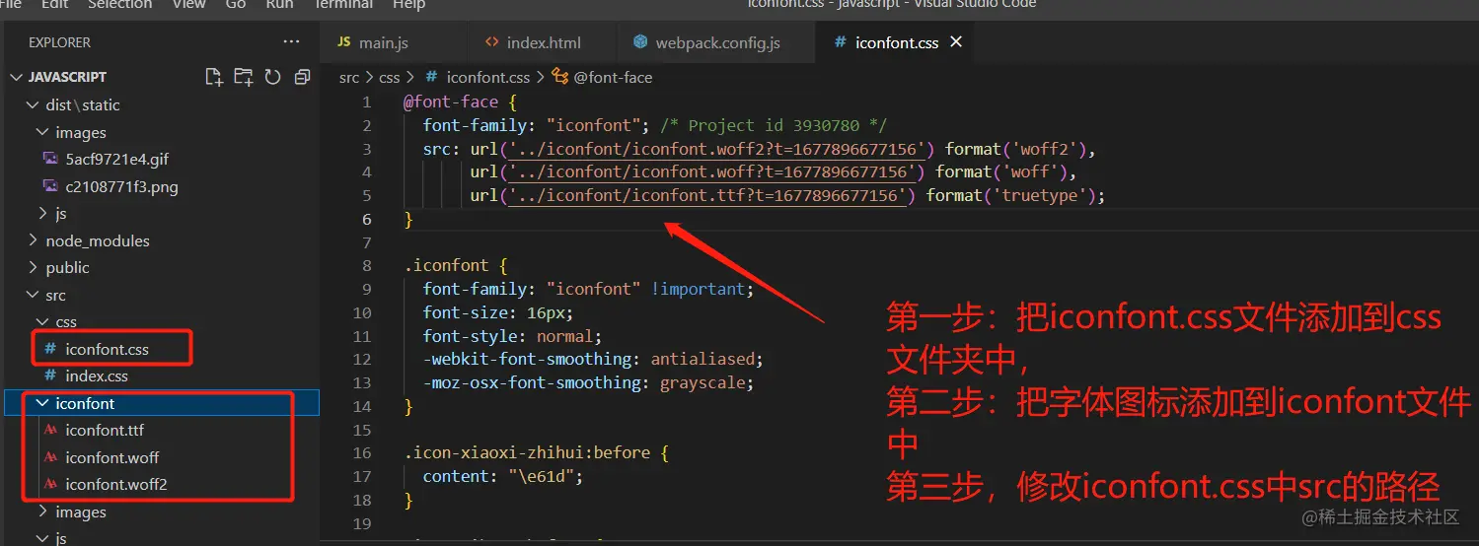Screen dimensions: 1479x546
Task: Open iconfont.css in the file tree
Action: 108,349
